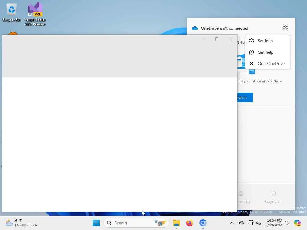Close the blank front window
307x230 pixels.
click(x=231, y=39)
